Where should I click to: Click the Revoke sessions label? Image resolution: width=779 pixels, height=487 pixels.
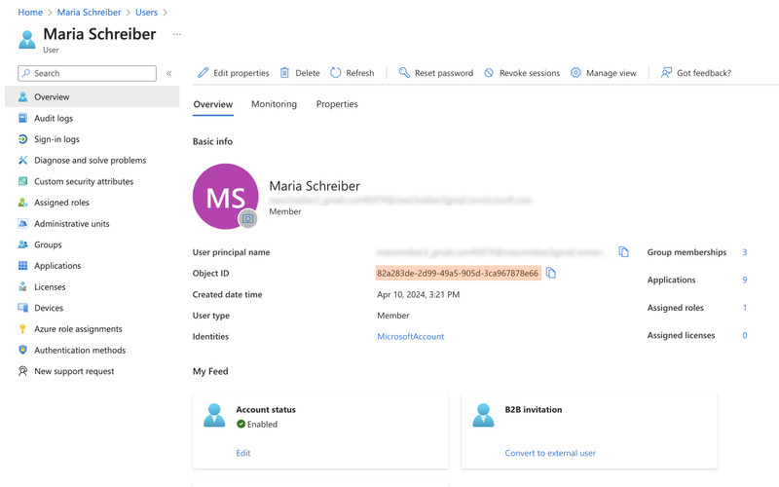530,73
